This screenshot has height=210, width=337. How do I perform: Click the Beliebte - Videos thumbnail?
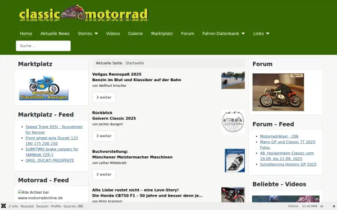pos(286,199)
